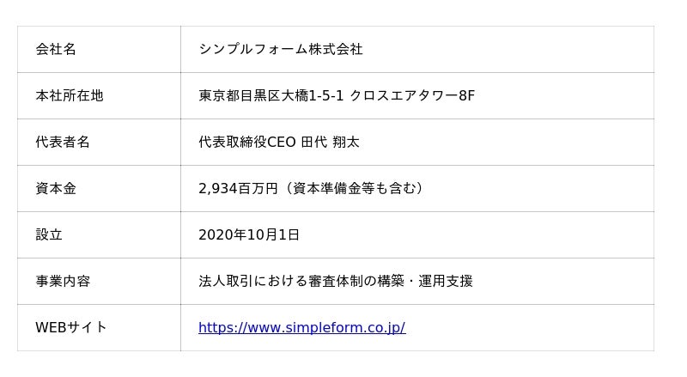Click the 代表取締役CEO title text
The height and width of the screenshot is (377, 687).
247,142
